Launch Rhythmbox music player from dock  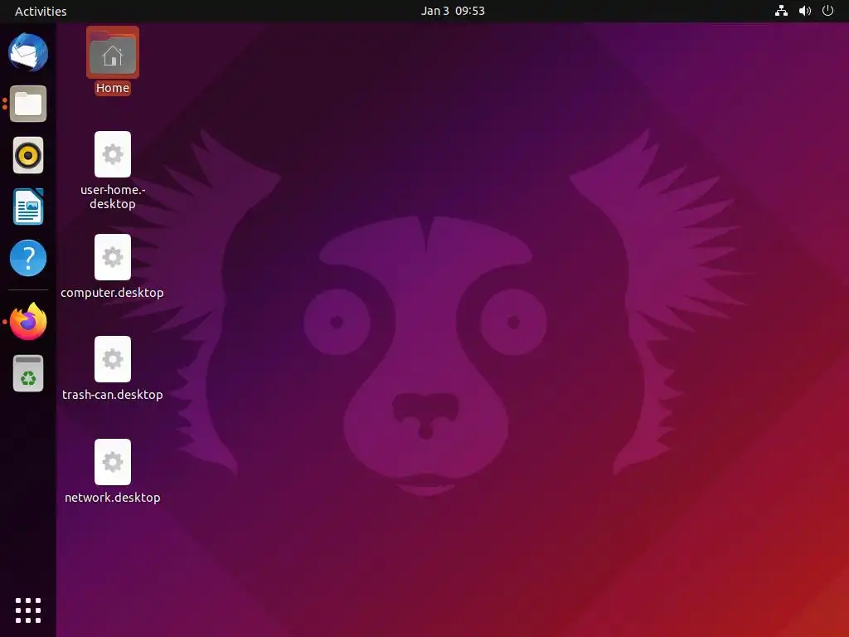coord(28,155)
